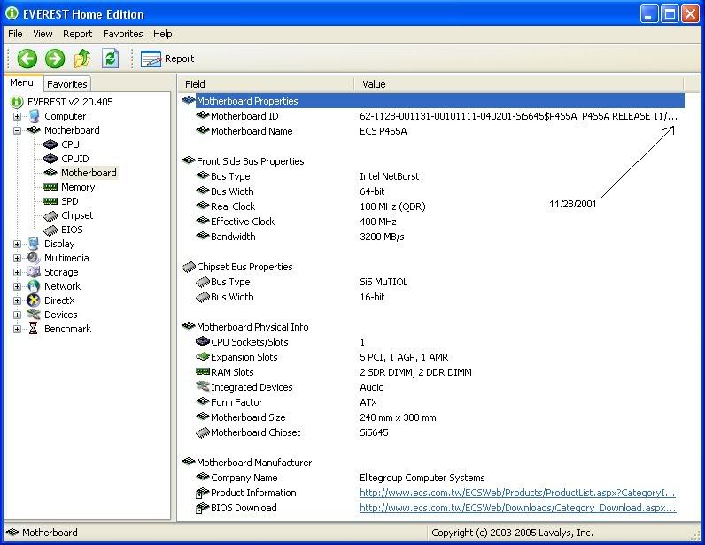The height and width of the screenshot is (545, 705).
Task: Select the Form Factor row
Action: [x=432, y=402]
